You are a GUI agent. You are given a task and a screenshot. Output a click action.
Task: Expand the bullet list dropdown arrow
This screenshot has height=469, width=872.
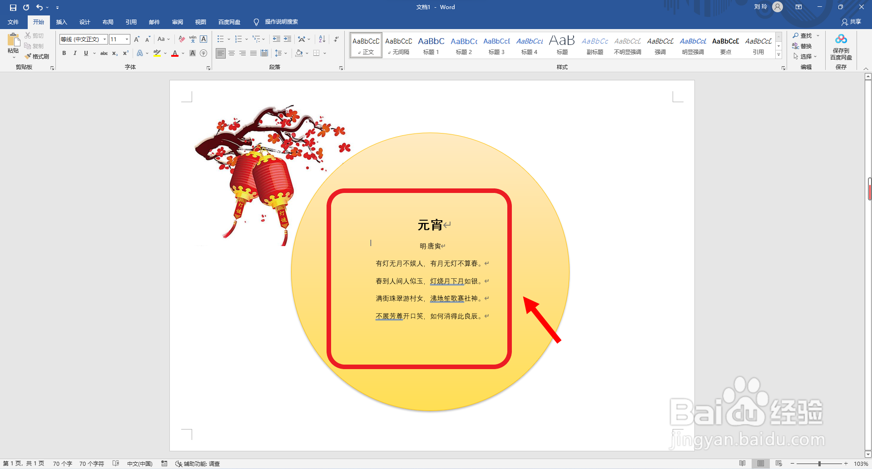229,39
